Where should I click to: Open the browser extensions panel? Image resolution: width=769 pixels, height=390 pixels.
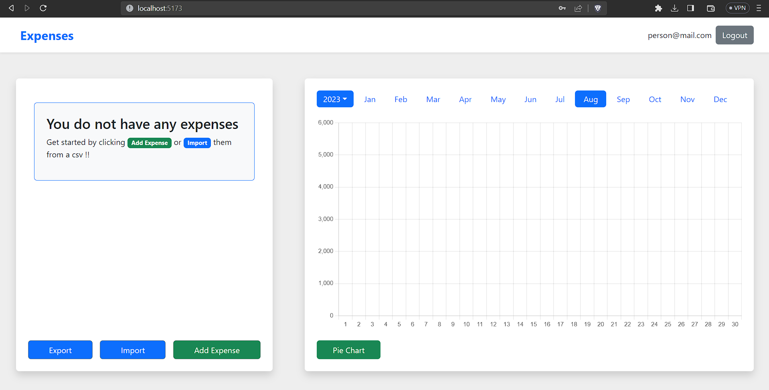pyautogui.click(x=658, y=8)
